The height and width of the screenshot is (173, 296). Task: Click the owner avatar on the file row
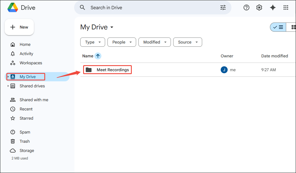[x=224, y=69]
